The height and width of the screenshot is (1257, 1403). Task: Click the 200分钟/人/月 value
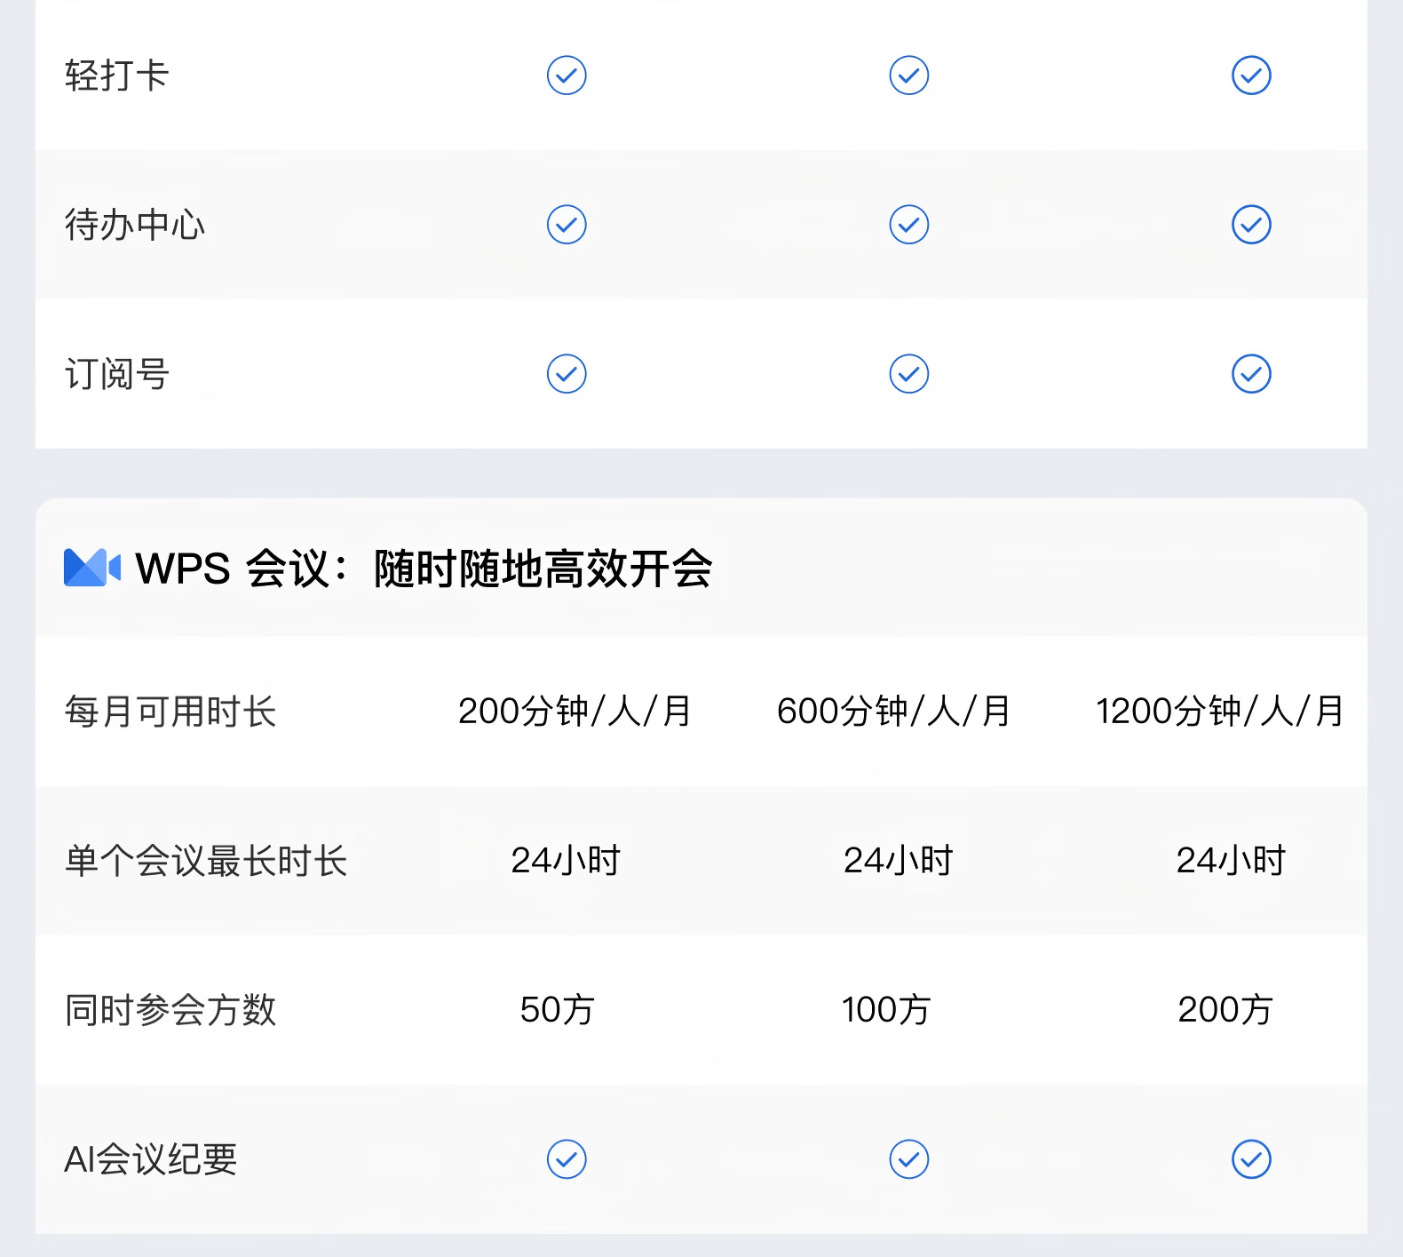(575, 712)
